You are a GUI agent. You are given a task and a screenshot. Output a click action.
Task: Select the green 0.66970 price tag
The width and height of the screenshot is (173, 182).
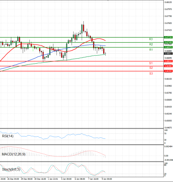[168, 47]
